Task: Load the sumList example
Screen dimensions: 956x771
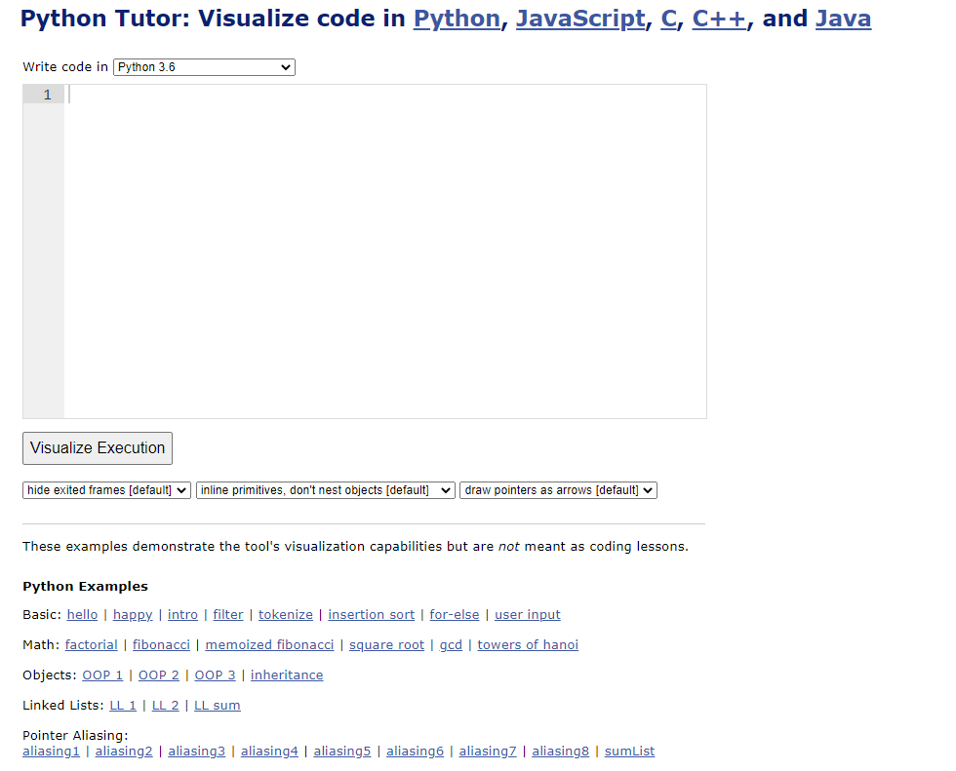Action: [x=630, y=752]
